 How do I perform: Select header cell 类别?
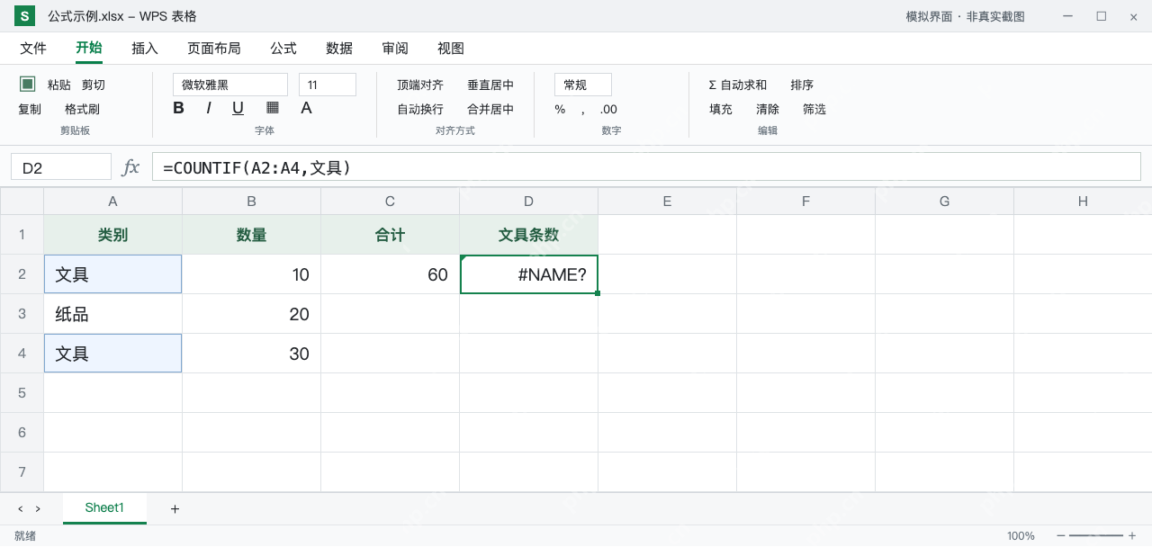pos(113,235)
